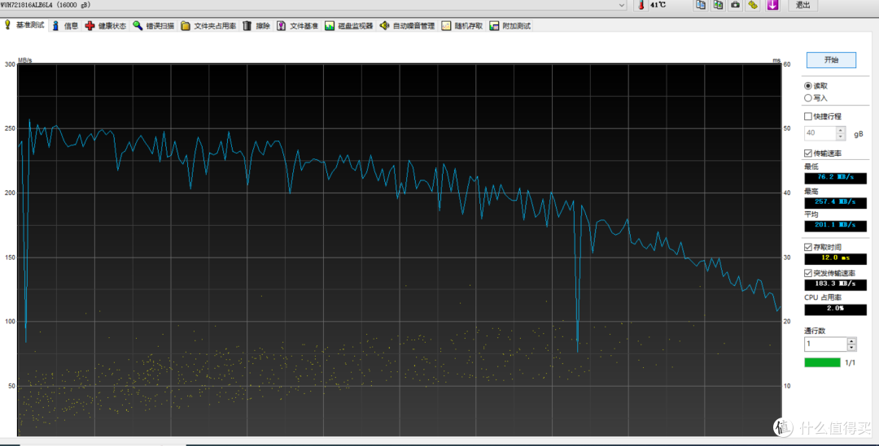
Task: Select the 写入 write radio button
Action: (x=808, y=98)
